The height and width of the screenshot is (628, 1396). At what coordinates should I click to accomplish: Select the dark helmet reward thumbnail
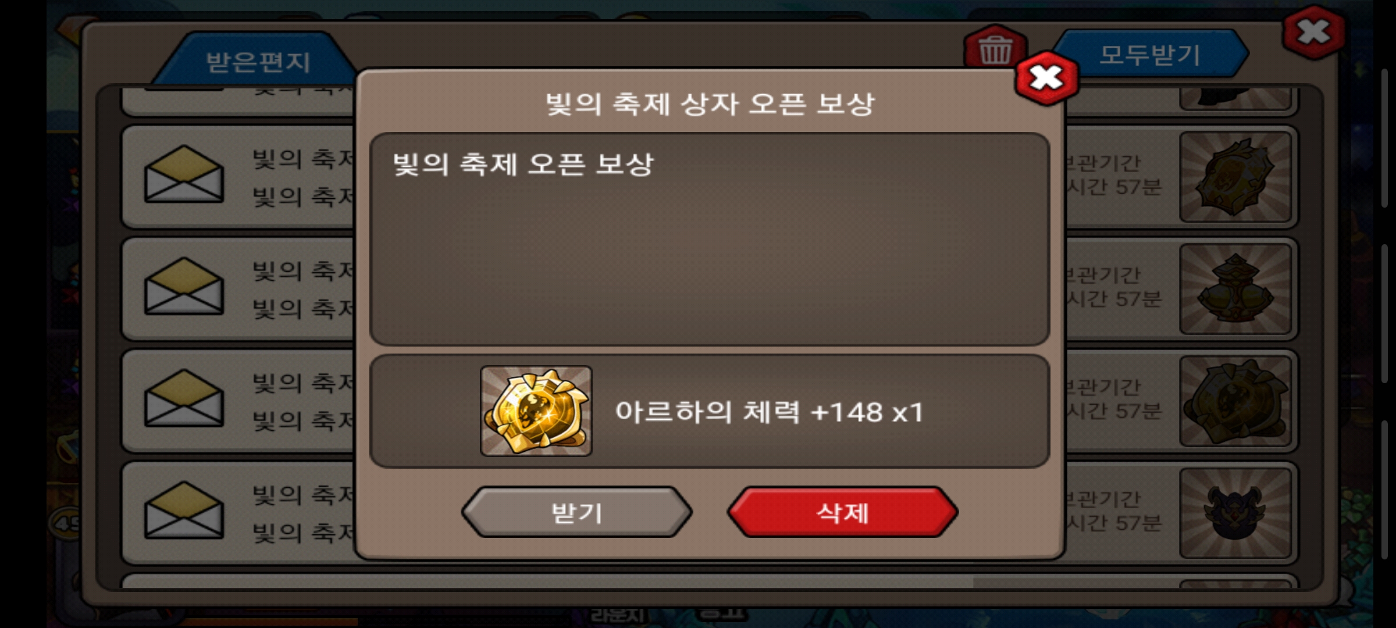(x=1235, y=513)
